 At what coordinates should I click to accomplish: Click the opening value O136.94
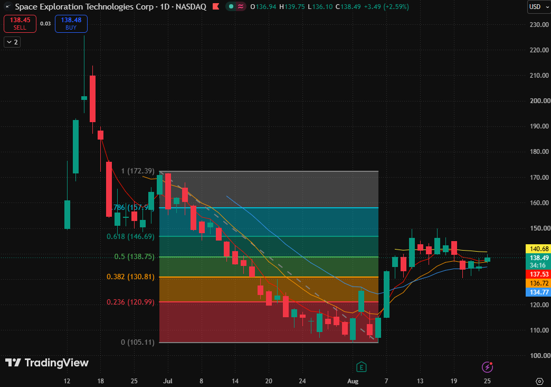point(263,7)
